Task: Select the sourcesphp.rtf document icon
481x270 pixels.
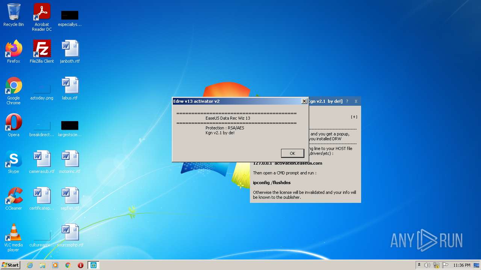Action: point(70,235)
